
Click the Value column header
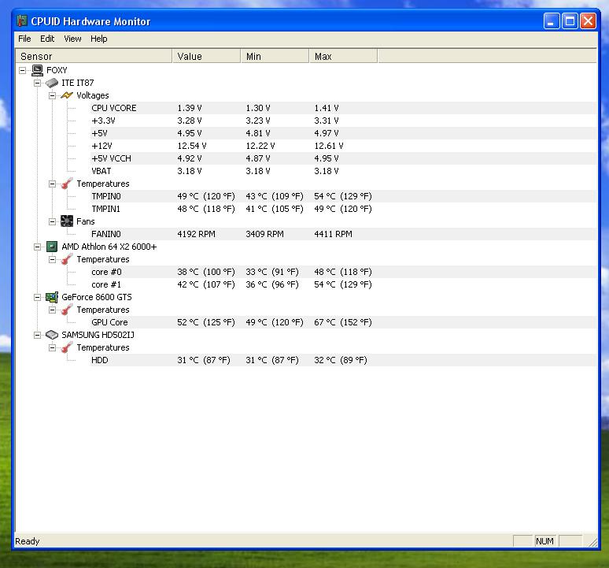(x=207, y=56)
